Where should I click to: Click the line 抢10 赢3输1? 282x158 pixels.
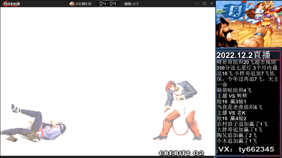point(232,101)
